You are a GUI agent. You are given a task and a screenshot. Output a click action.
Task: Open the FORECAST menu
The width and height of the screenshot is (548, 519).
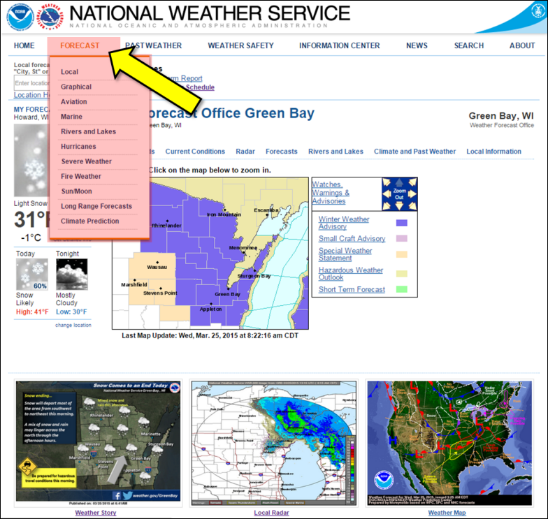80,45
